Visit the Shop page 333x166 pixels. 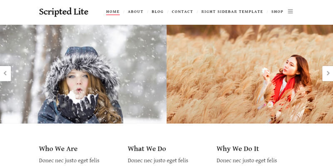[x=277, y=12]
